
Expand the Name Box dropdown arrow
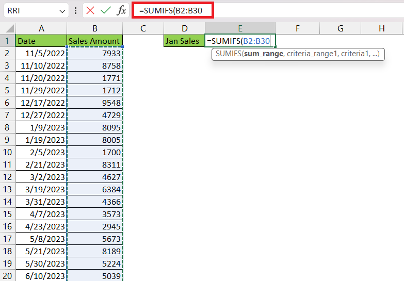pos(62,11)
